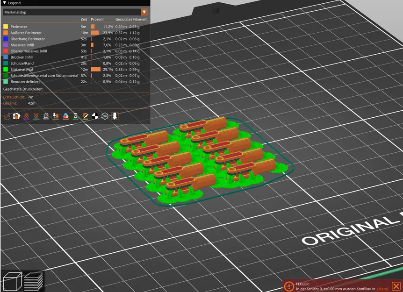
Task: Collapse the Legend panel triangle
Action: click(4, 3)
